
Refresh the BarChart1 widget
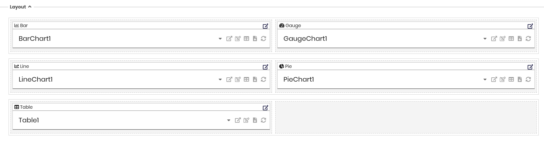pos(263,39)
